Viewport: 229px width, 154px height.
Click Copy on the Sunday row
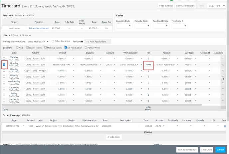pos(28,58)
